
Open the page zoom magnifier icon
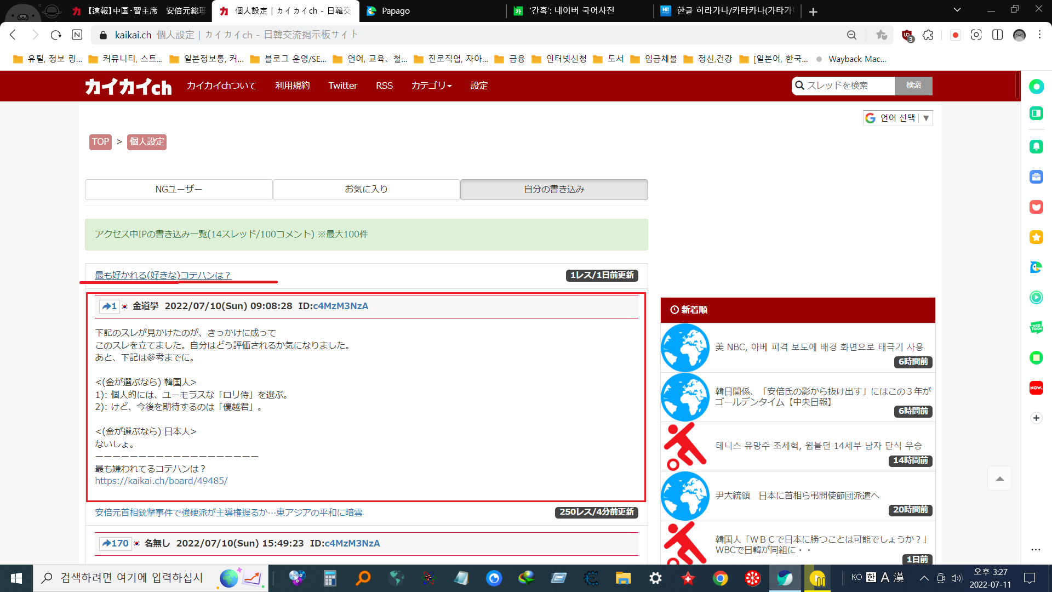point(851,35)
